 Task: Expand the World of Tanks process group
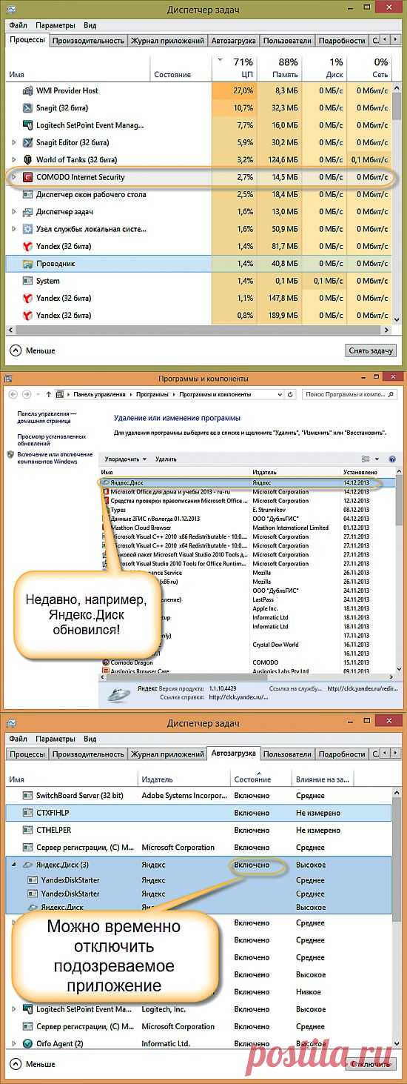coord(14,159)
